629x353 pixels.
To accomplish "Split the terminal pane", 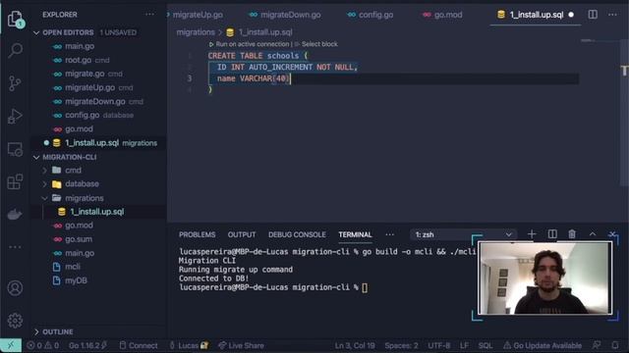I will click(552, 234).
